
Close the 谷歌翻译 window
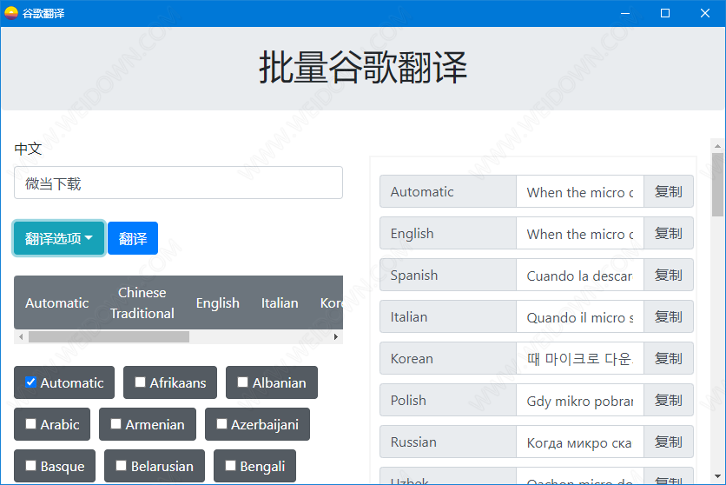704,13
